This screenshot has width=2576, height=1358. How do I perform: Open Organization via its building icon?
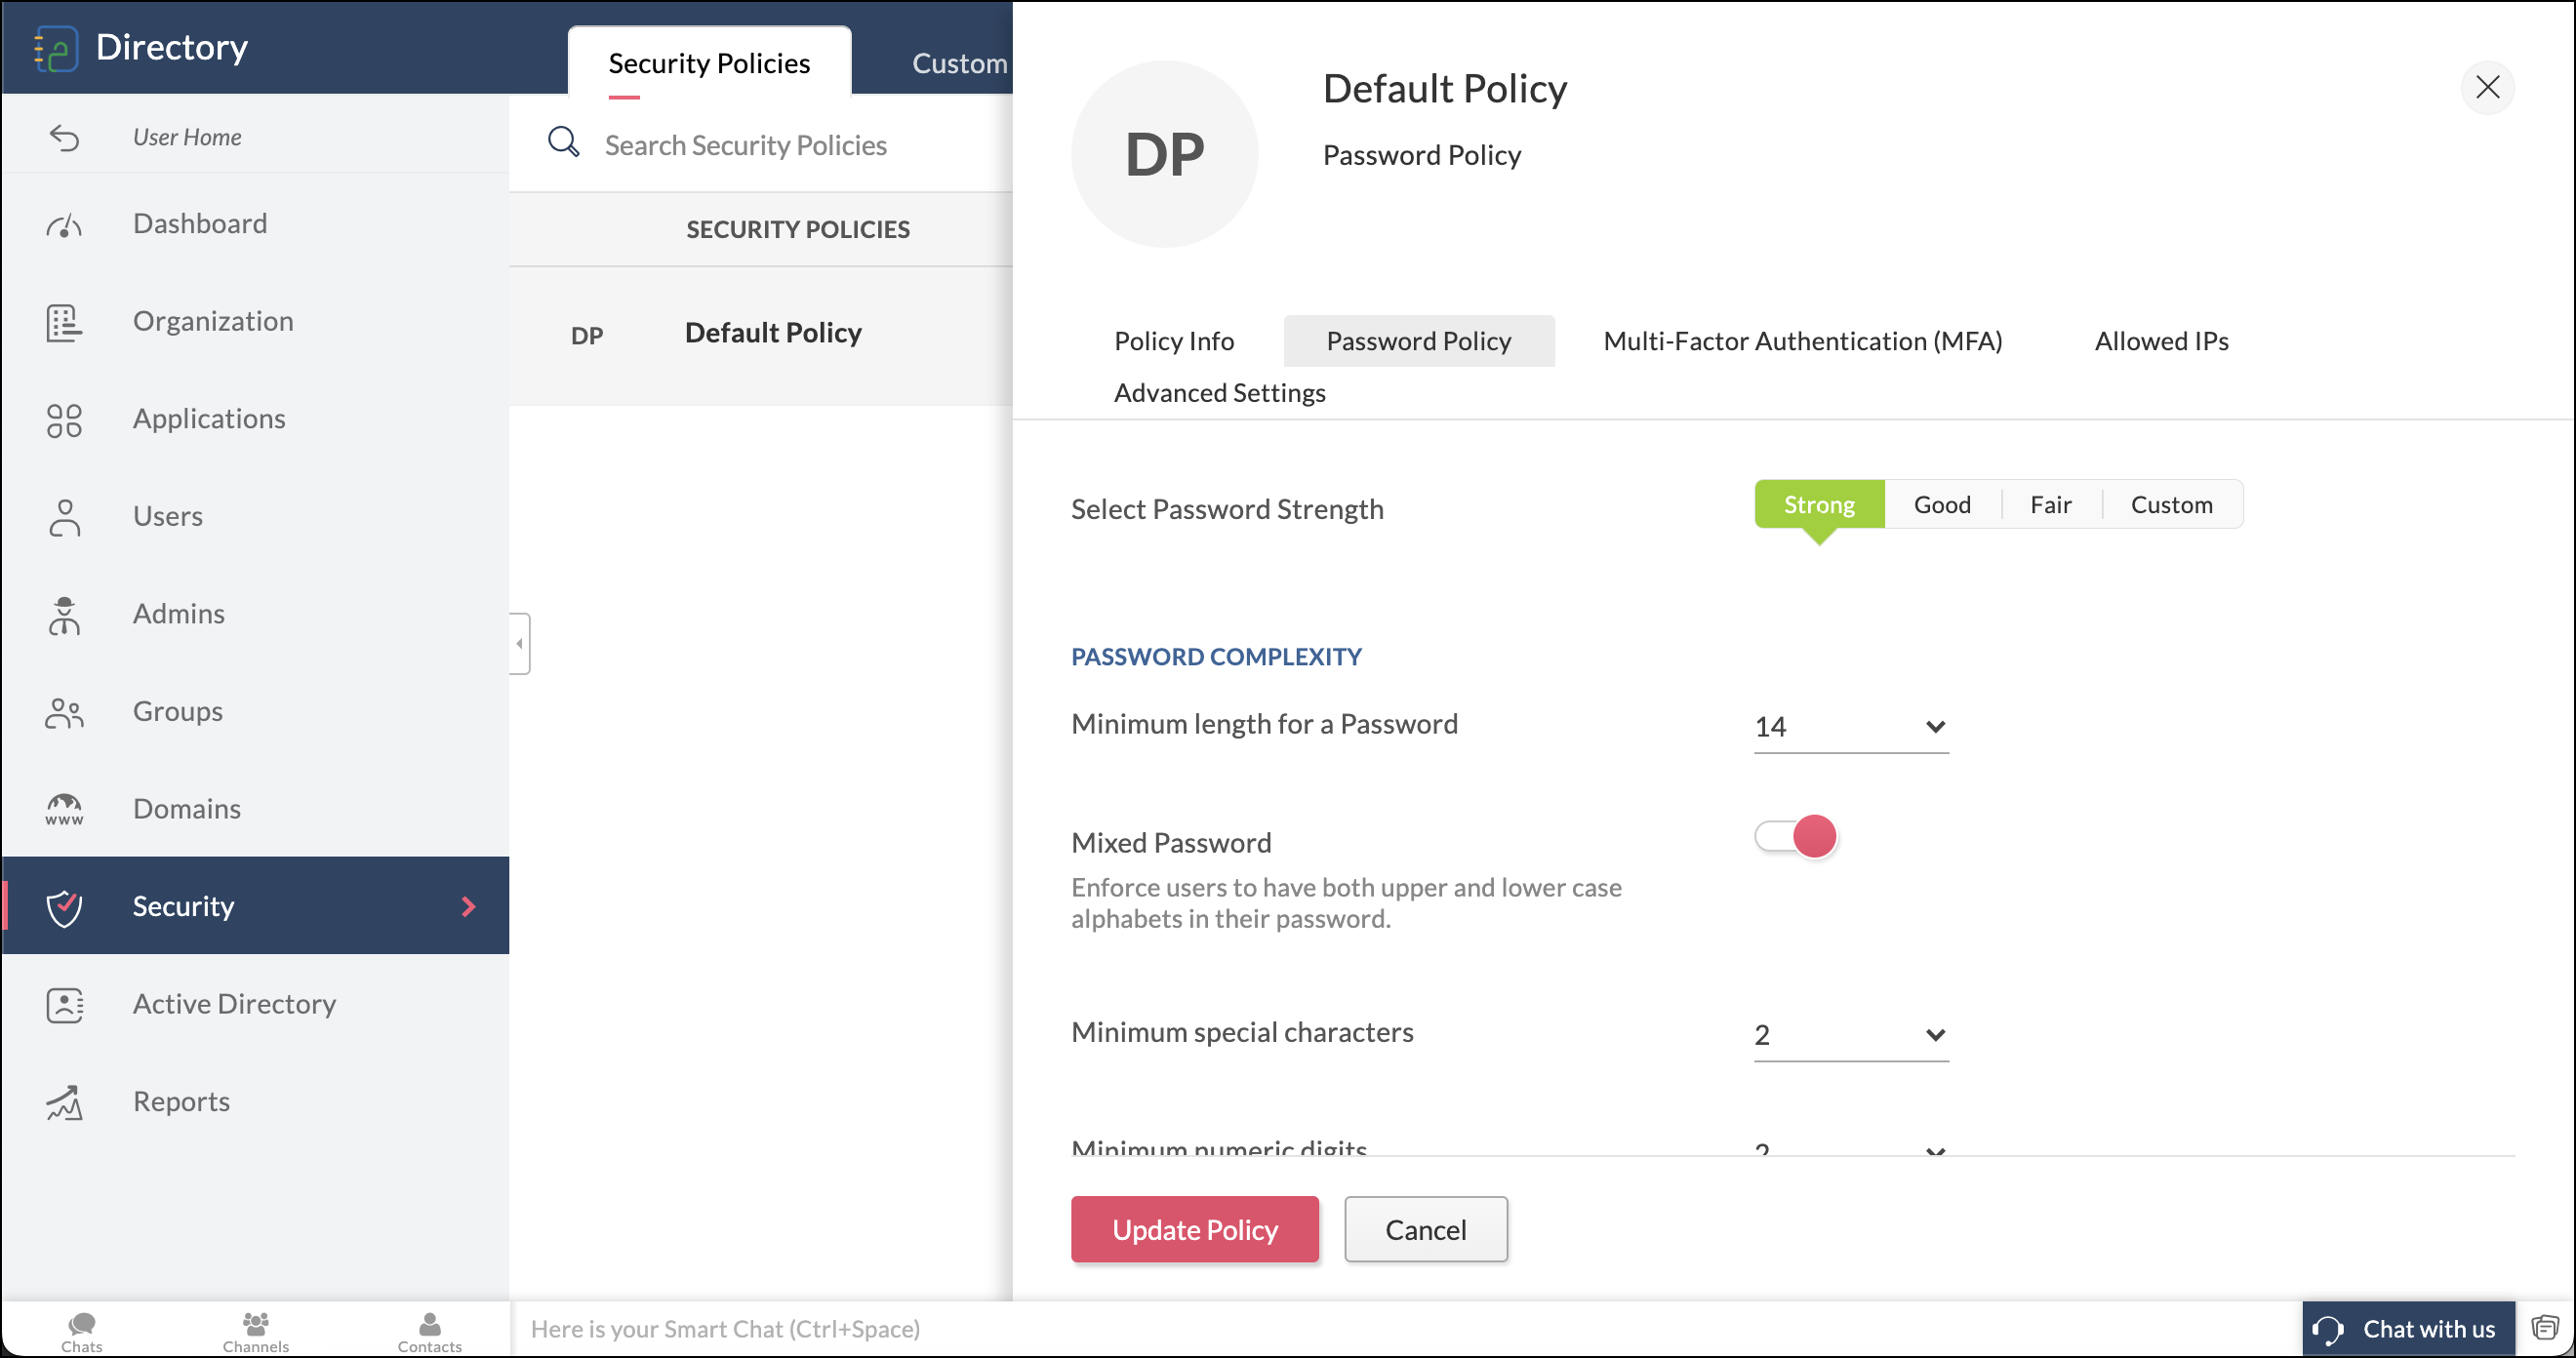click(64, 322)
